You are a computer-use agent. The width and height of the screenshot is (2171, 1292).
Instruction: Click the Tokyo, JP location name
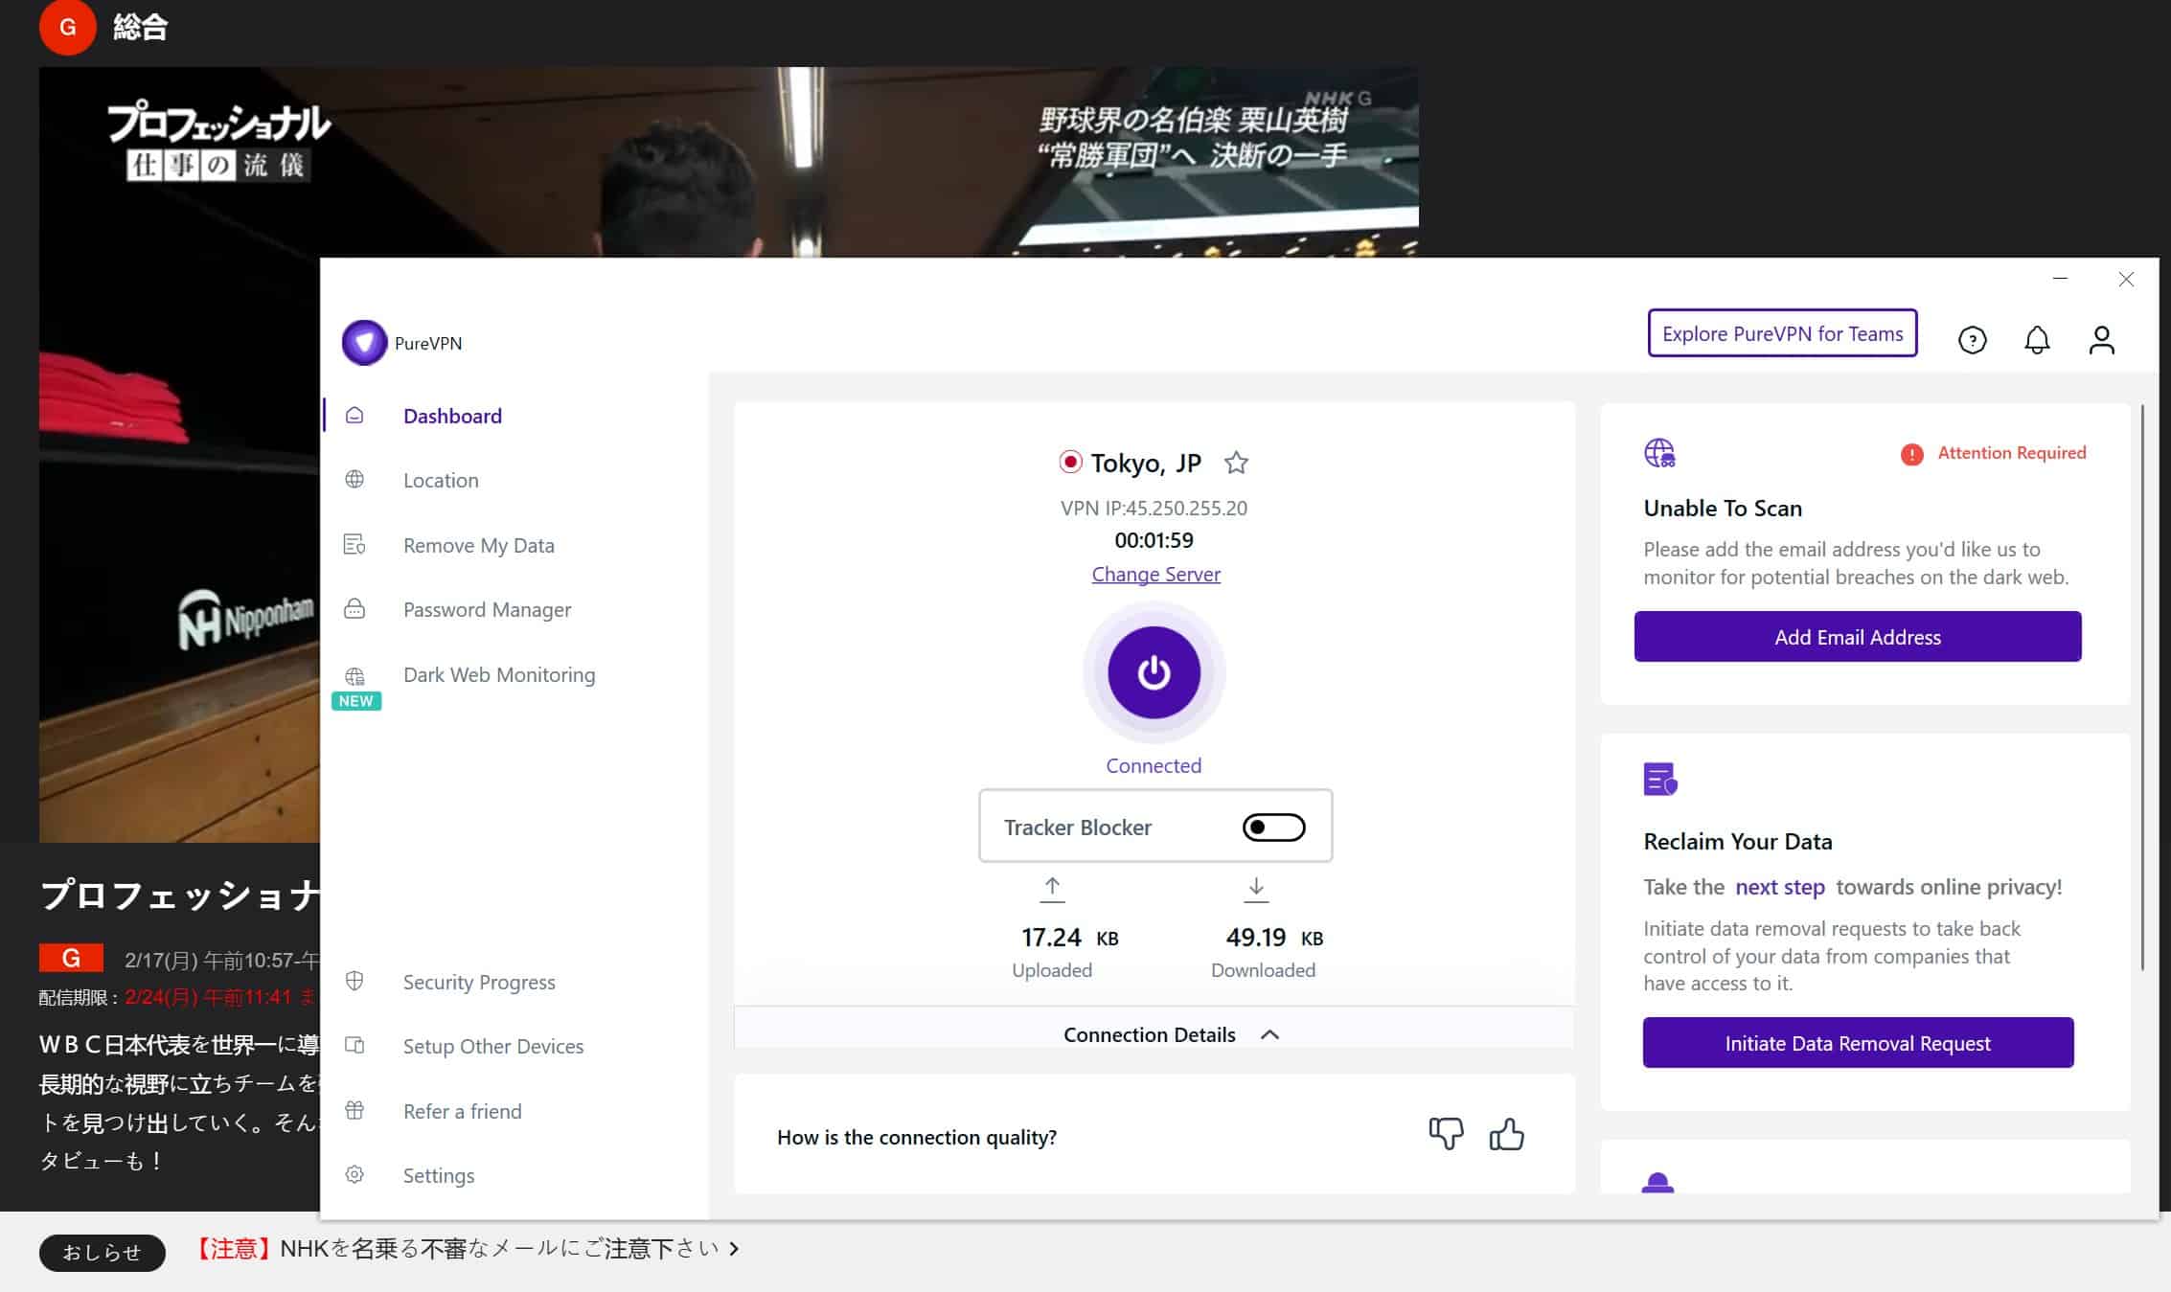point(1146,463)
